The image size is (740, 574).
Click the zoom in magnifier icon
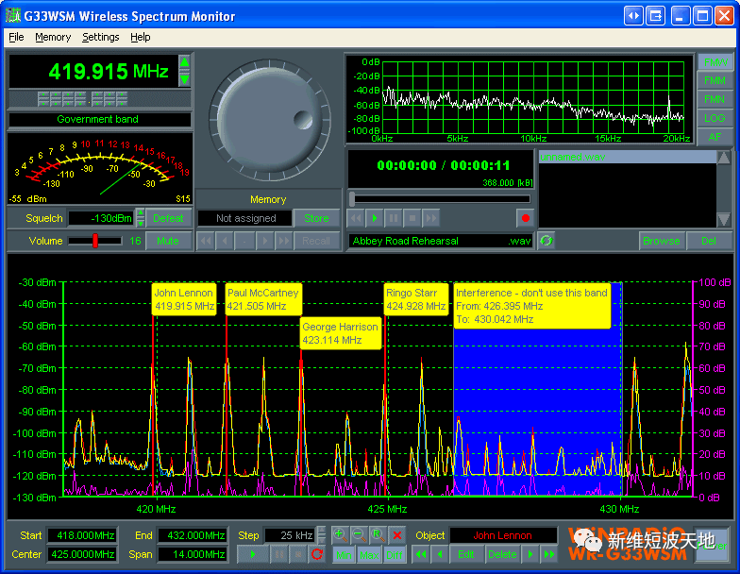coord(340,534)
